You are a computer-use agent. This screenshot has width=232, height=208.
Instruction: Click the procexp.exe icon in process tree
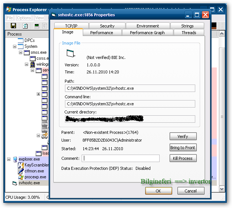21,177
